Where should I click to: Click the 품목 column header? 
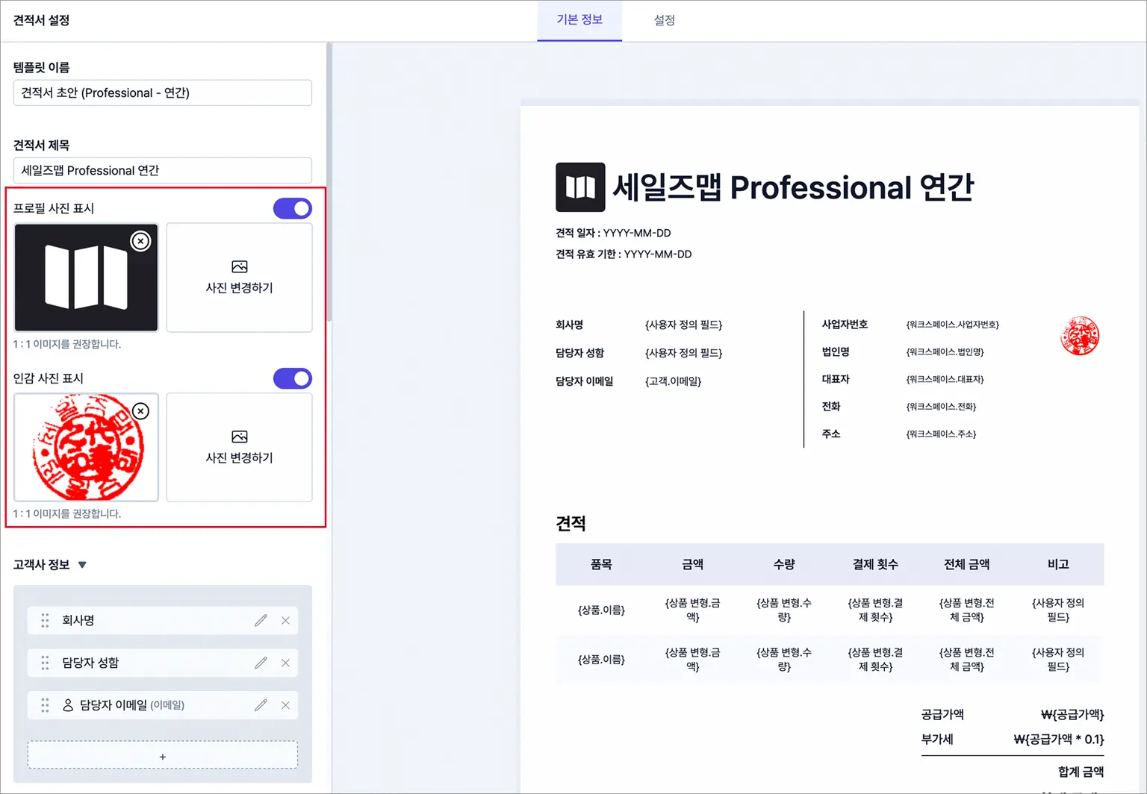pos(601,564)
